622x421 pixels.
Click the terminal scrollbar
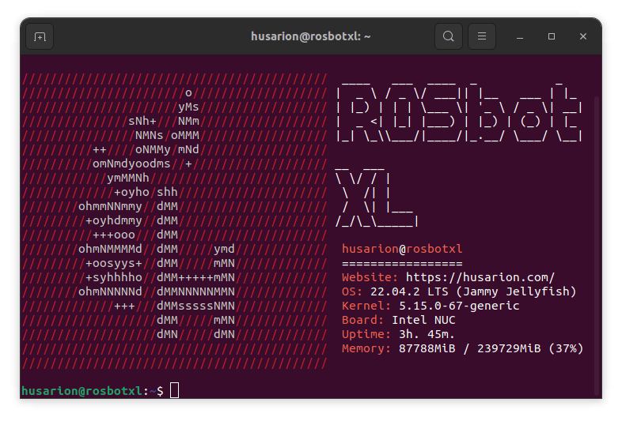pos(596,244)
